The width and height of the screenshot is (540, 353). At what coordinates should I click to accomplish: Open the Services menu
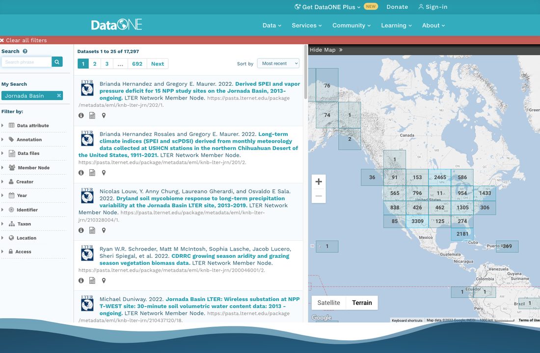(x=306, y=25)
